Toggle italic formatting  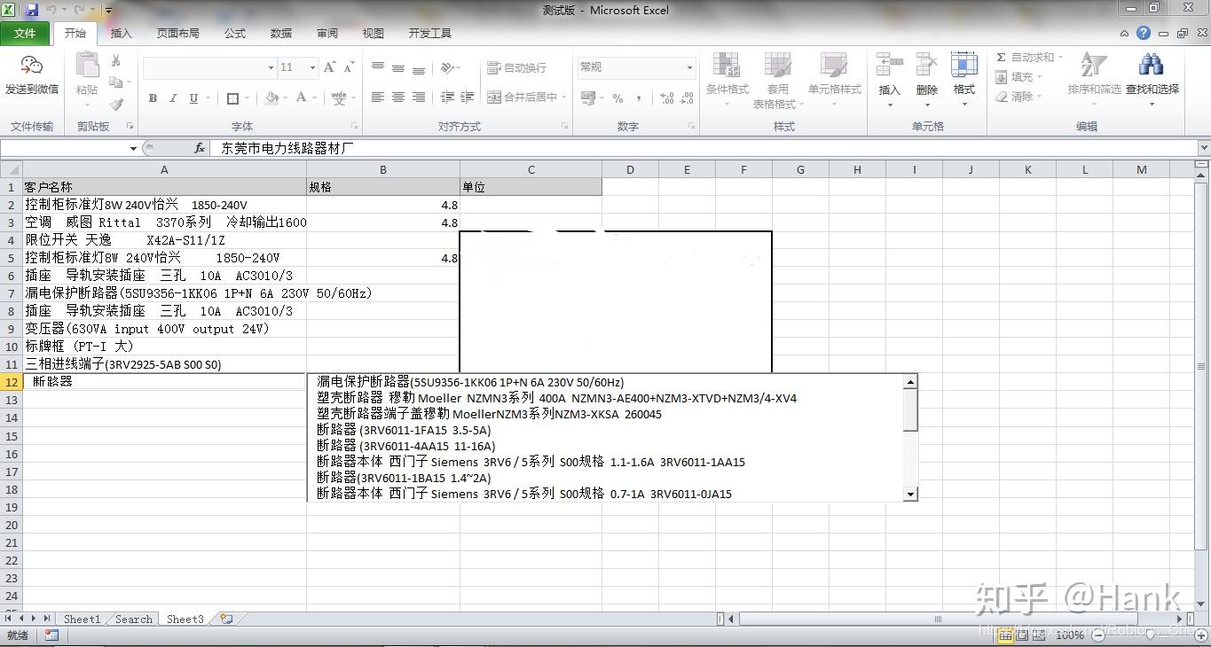(x=173, y=98)
